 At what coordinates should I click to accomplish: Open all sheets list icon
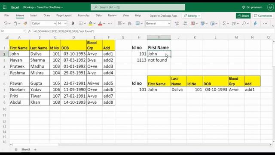coord(16,149)
